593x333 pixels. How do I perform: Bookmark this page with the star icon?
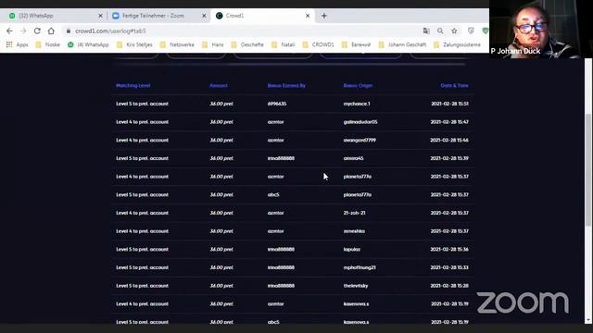[x=454, y=31]
